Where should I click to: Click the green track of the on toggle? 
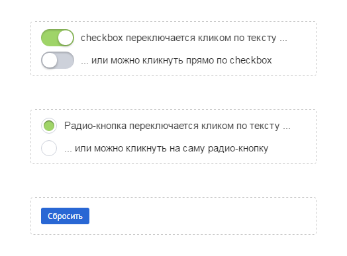(x=50, y=38)
